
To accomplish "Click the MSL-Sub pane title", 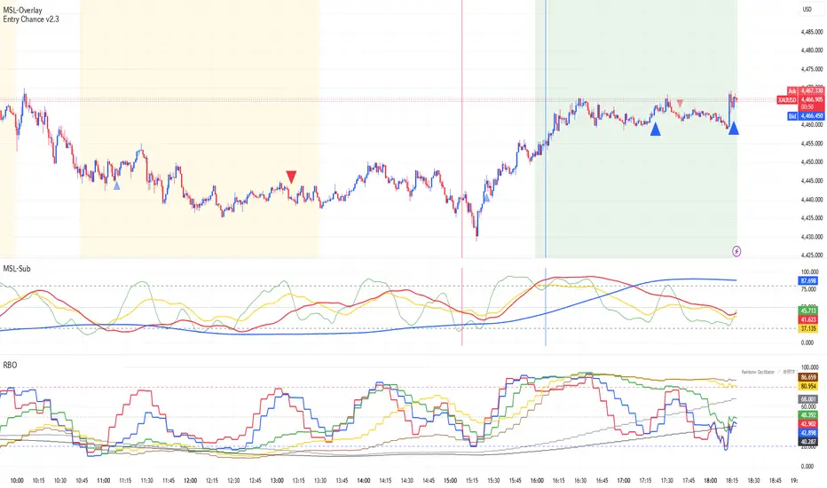I will [17, 269].
